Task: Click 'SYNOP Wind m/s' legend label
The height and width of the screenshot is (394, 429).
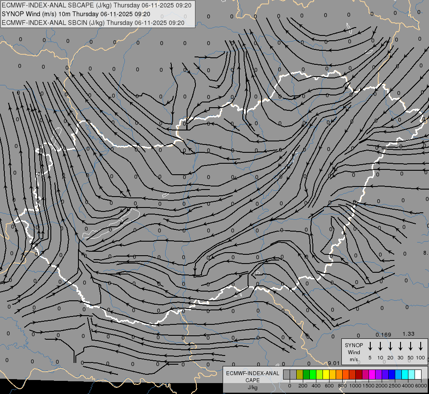Action: 354,352
